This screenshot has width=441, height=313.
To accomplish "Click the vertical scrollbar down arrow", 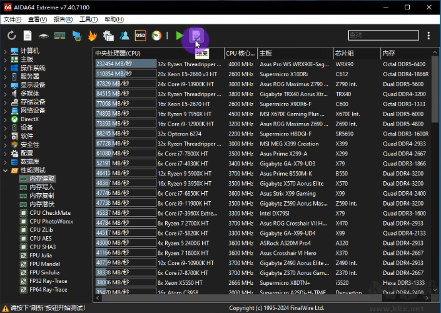I will click(435, 290).
